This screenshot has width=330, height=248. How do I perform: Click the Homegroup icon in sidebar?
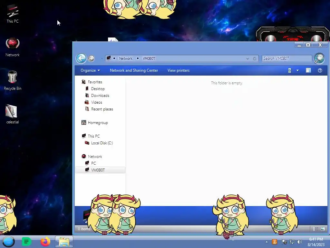83,122
